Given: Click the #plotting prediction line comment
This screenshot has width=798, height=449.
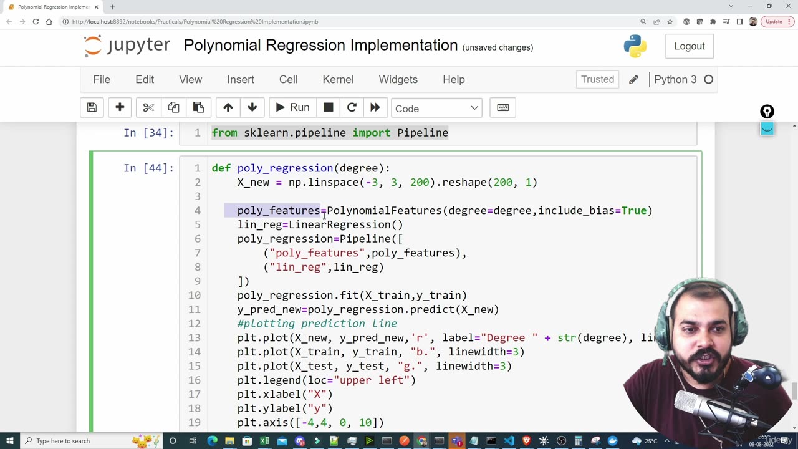Looking at the screenshot, I should pos(317,324).
